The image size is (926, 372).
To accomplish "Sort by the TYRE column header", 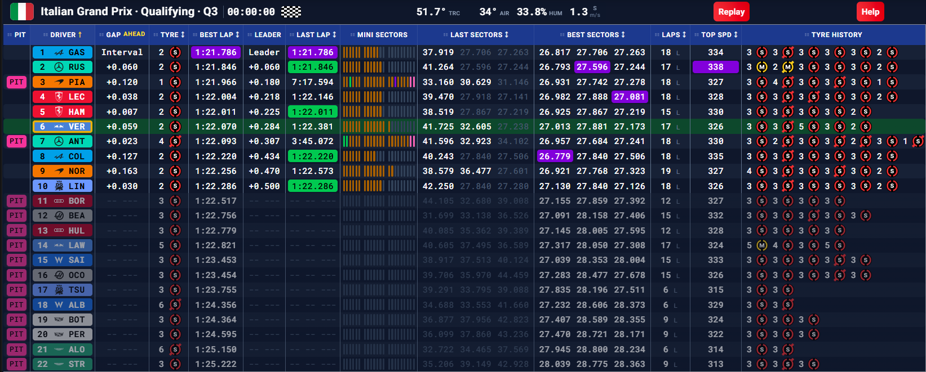I will pos(169,35).
